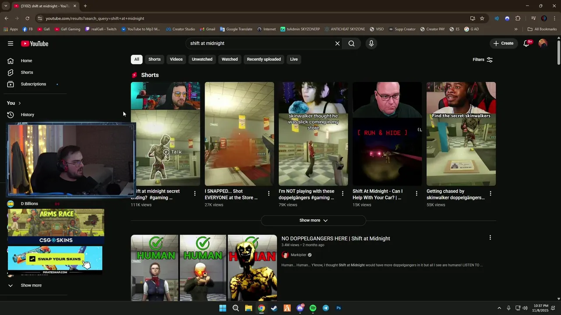
Task: Clear the search box text
Action: pos(337,43)
